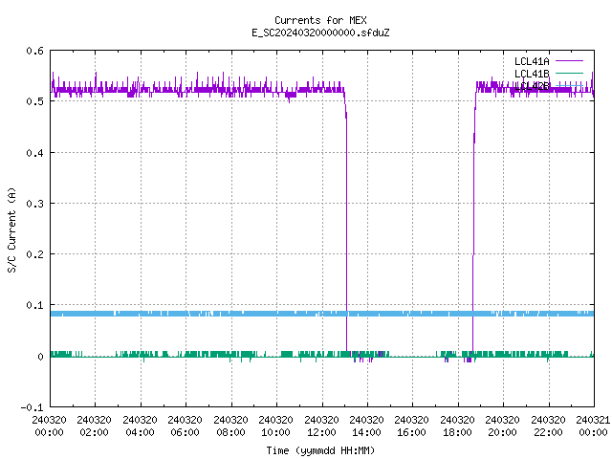This screenshot has height=459, width=612.
Task: Click the 0.3 y-axis tick label
Action: click(x=35, y=204)
